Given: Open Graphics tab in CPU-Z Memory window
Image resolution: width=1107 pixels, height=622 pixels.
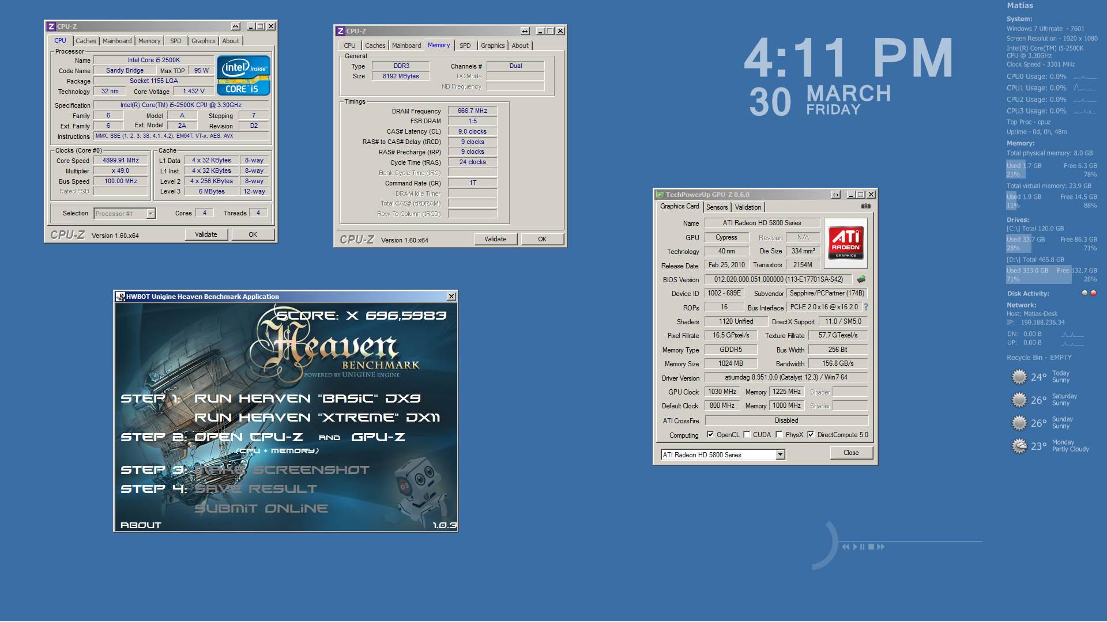Looking at the screenshot, I should [x=493, y=45].
